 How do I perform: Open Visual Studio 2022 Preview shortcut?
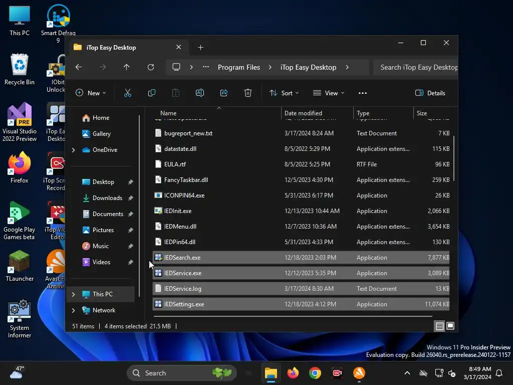(x=20, y=122)
